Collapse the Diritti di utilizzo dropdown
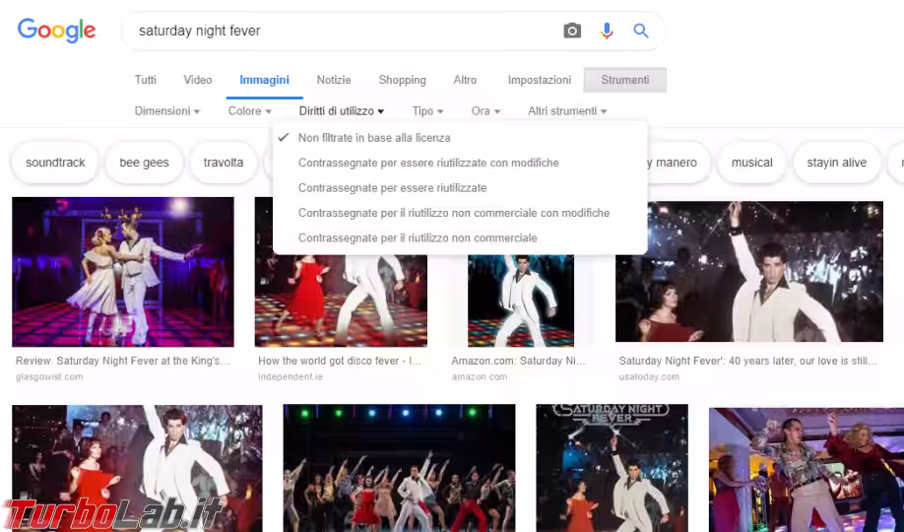This screenshot has height=532, width=904. [342, 110]
